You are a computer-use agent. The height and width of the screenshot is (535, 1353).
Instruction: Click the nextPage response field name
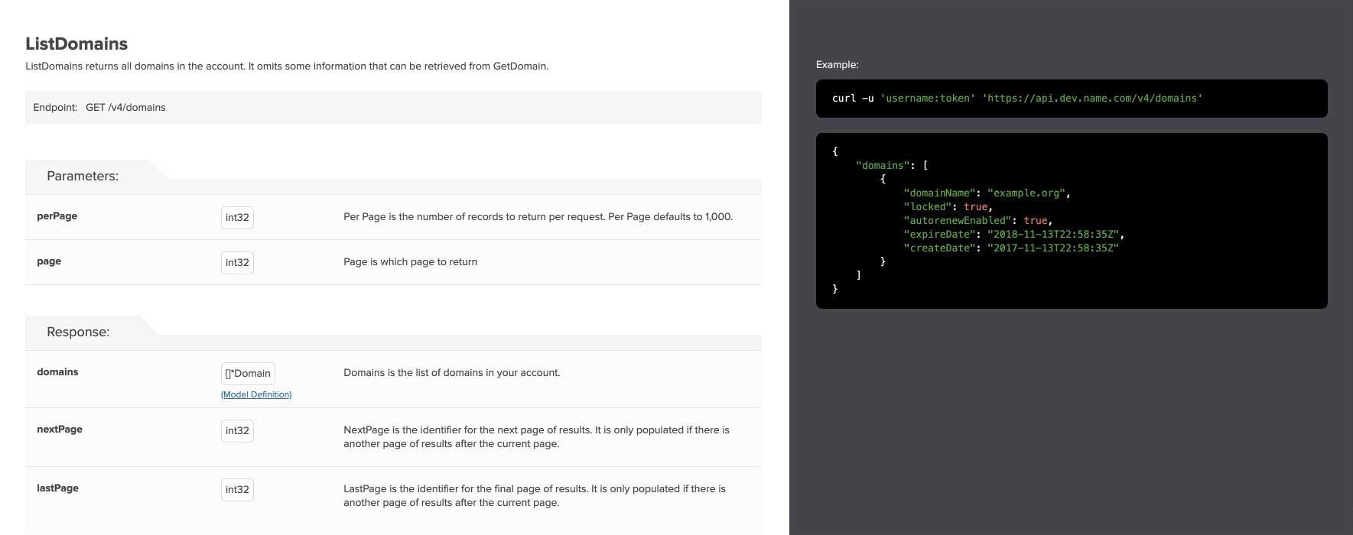click(60, 430)
